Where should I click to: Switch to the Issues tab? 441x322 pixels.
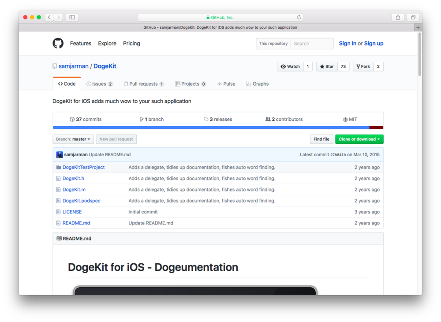(100, 84)
